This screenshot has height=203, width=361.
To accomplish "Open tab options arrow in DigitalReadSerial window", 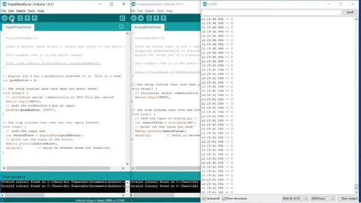I will 121,27.
